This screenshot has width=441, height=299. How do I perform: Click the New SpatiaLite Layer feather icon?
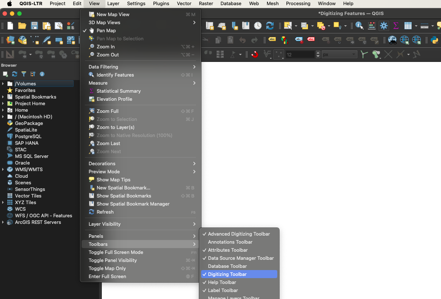pos(47,40)
